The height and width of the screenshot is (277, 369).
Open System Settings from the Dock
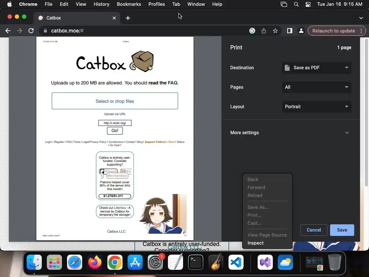pos(155,262)
